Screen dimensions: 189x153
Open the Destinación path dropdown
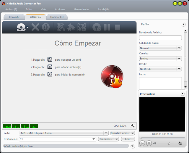pyautogui.click(x=94, y=139)
